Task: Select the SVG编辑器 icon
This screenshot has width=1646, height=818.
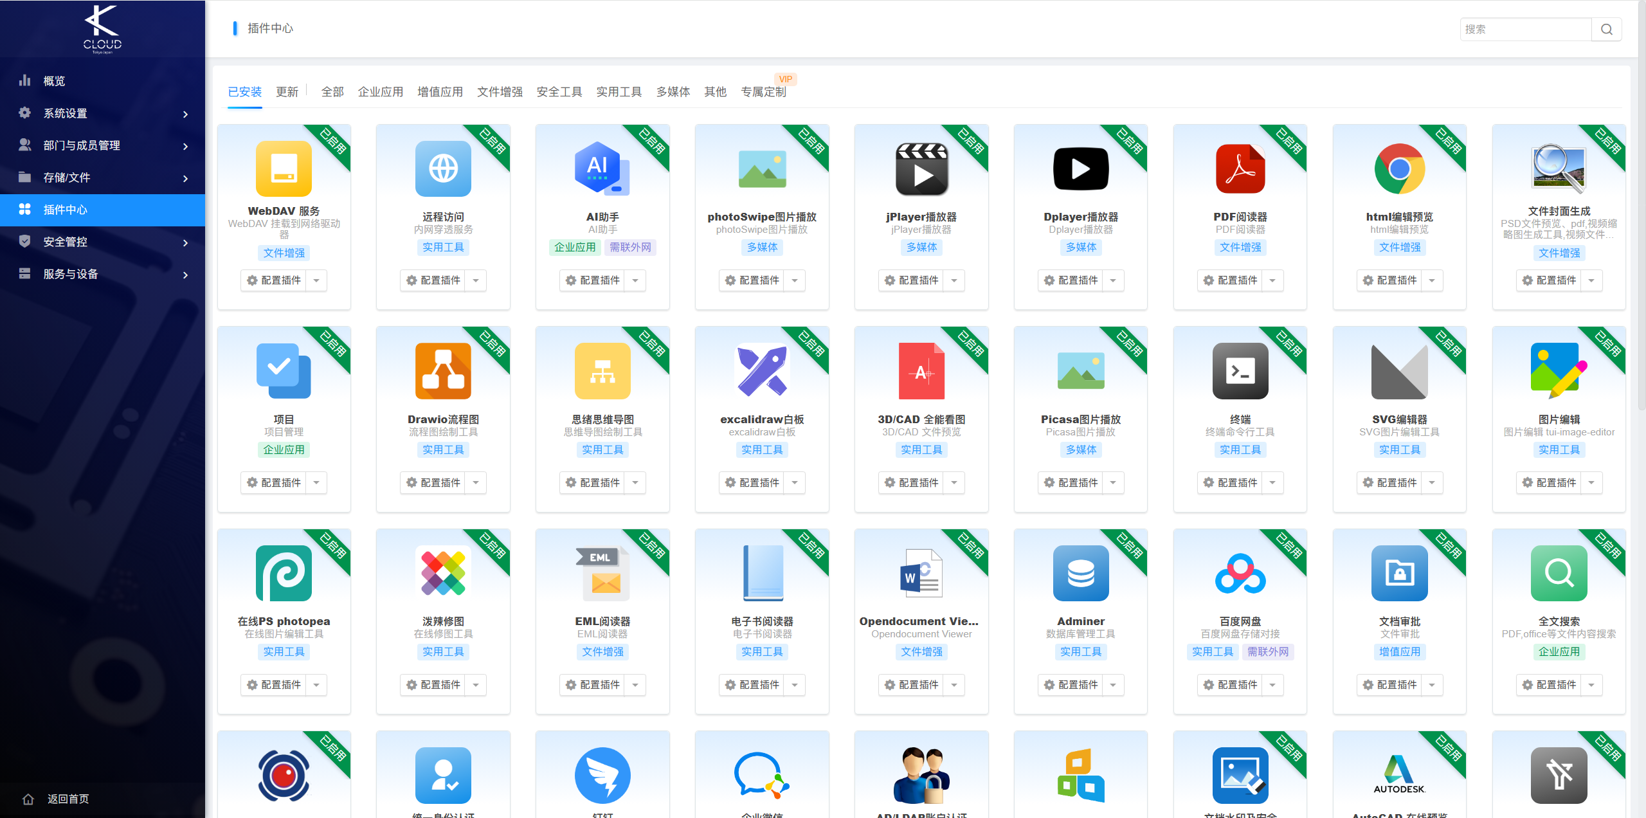Action: click(1400, 371)
